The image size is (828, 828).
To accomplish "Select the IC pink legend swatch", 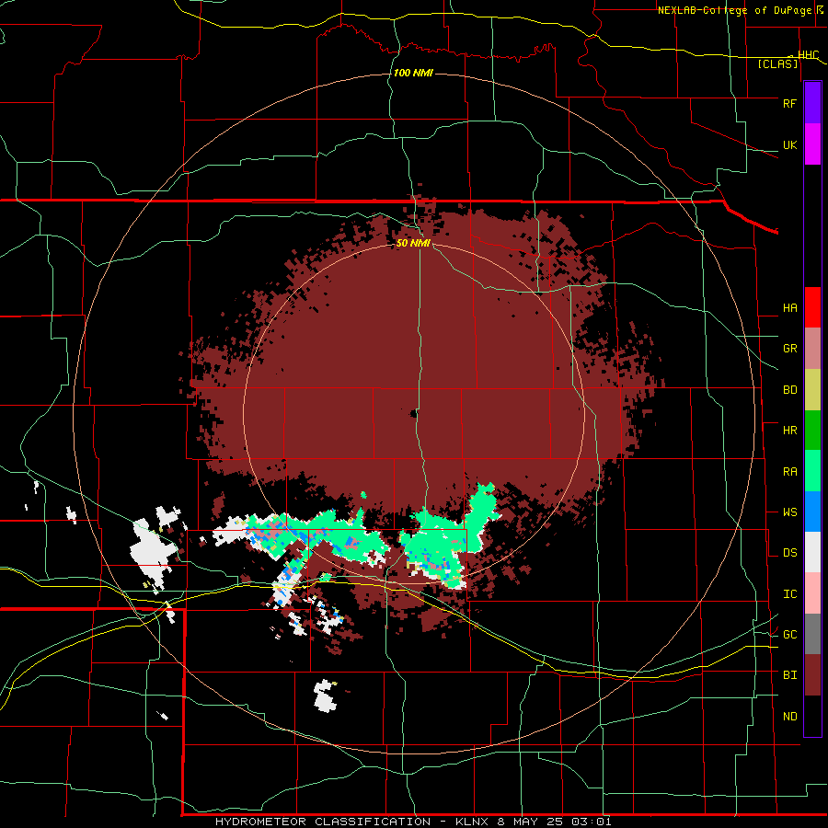I will (x=812, y=593).
